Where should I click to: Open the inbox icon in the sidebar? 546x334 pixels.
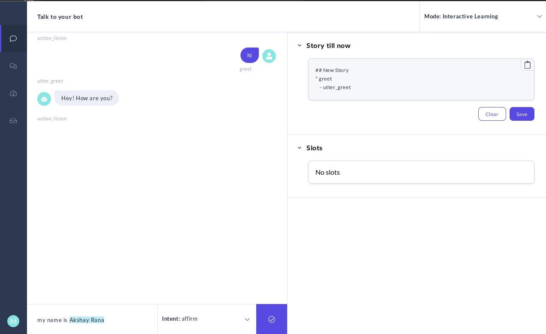[x=13, y=121]
